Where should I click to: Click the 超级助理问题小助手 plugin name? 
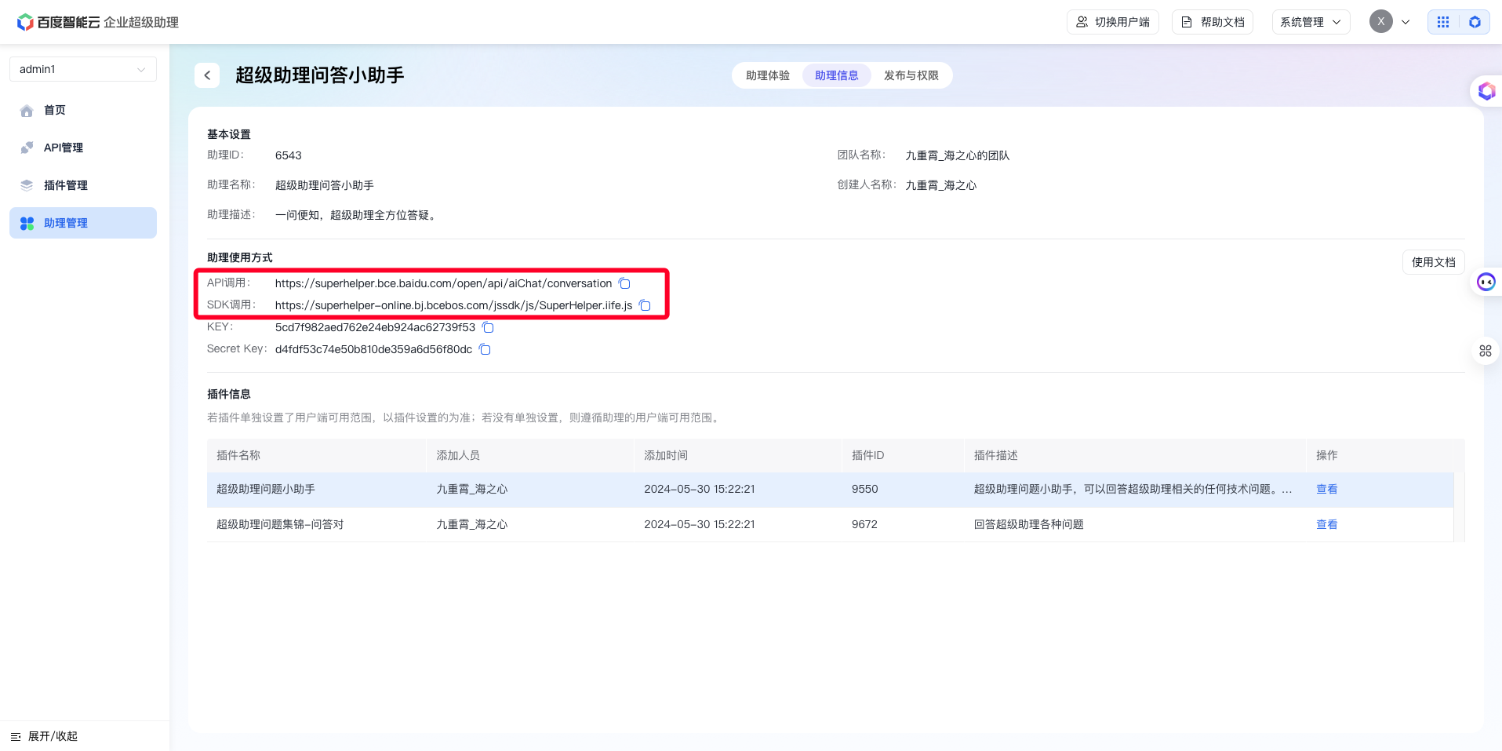266,489
